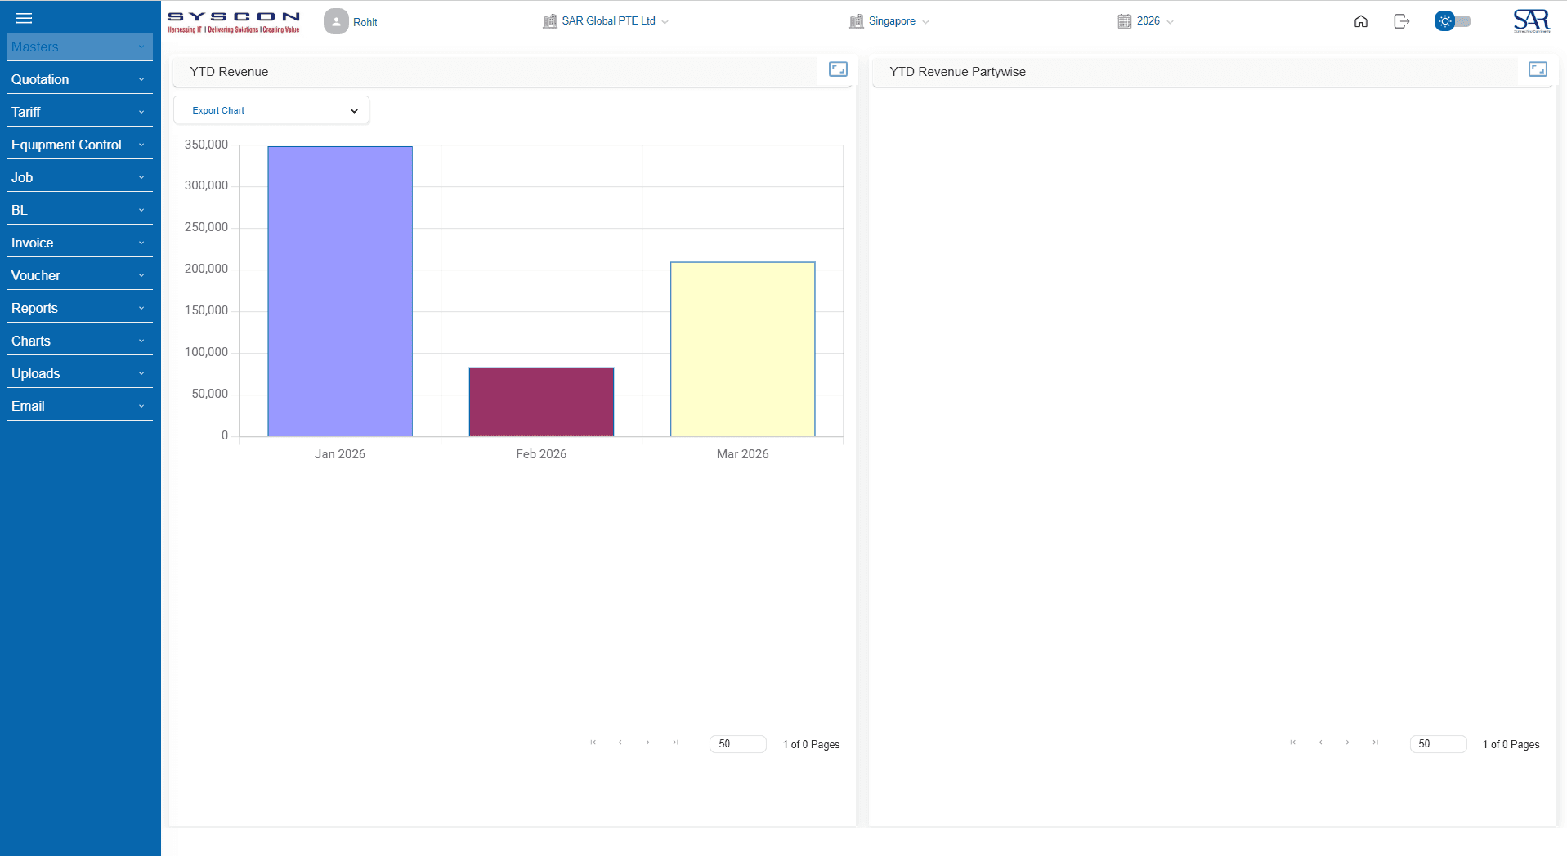Expand the YTD Revenue chart to fullscreen
The image size is (1567, 856).
pyautogui.click(x=837, y=69)
